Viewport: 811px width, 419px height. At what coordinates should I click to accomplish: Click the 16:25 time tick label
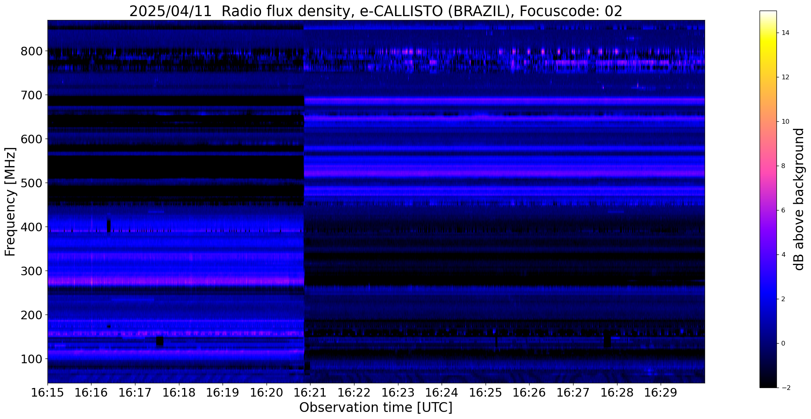pyautogui.click(x=486, y=393)
